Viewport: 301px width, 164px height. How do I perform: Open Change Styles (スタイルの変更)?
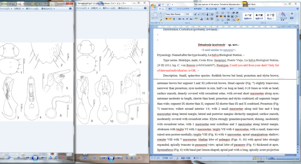coord(283,16)
